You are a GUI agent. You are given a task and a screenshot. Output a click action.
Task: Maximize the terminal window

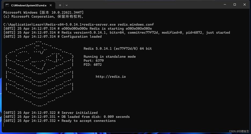pos(235,5)
